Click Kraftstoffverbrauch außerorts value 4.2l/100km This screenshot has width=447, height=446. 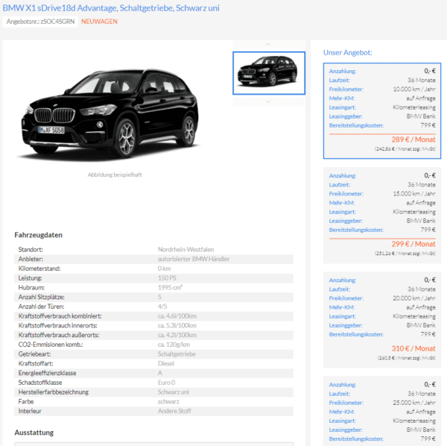point(177,335)
